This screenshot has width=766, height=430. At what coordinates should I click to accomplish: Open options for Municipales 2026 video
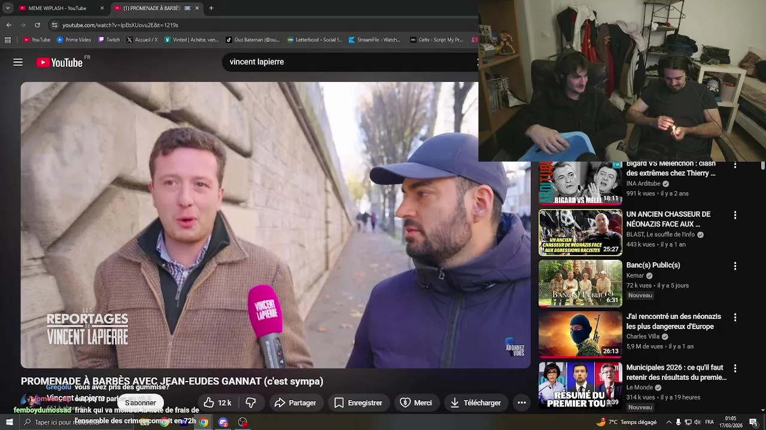735,368
